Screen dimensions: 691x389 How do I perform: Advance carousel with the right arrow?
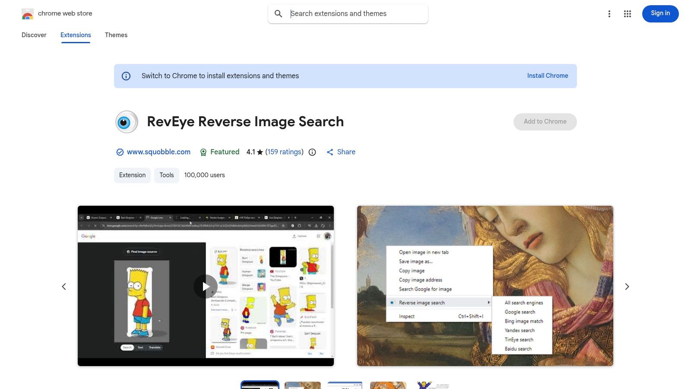coord(627,287)
